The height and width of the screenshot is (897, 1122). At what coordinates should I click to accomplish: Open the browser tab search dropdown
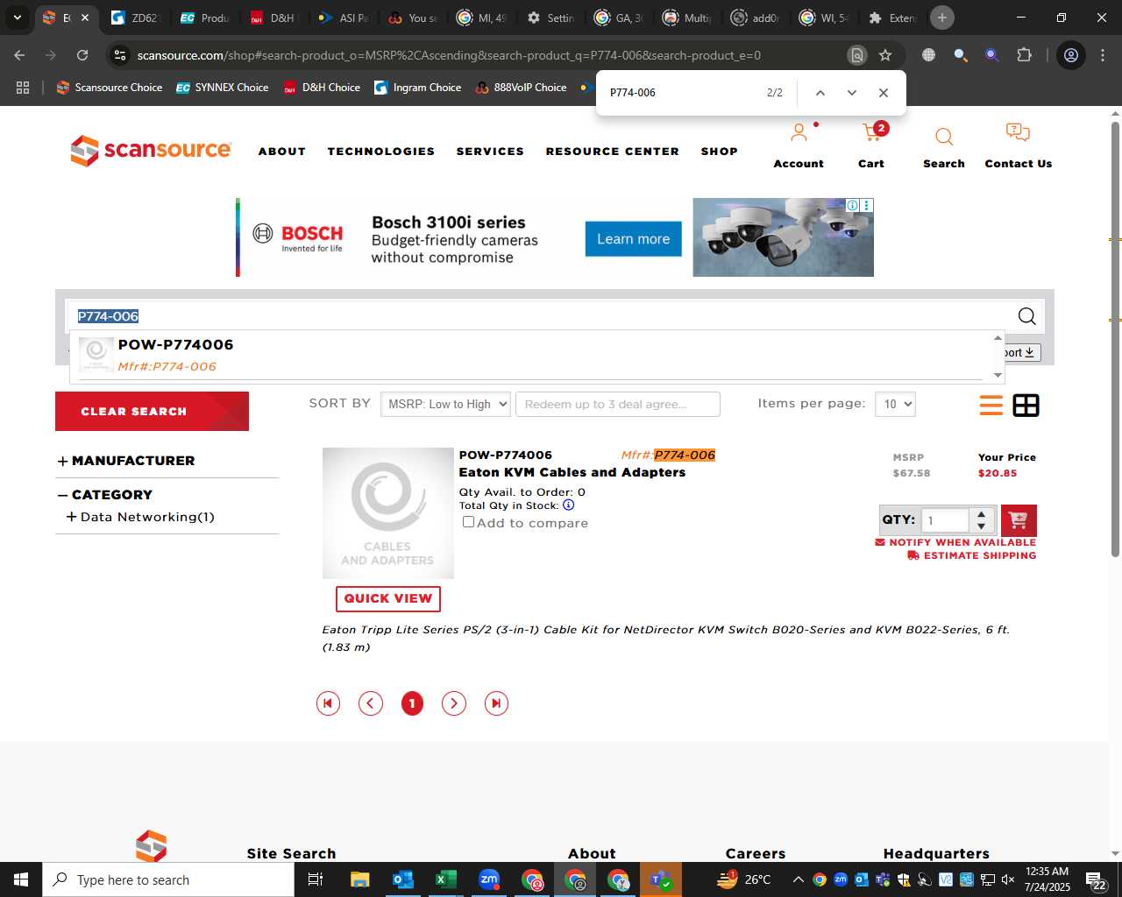[18, 18]
